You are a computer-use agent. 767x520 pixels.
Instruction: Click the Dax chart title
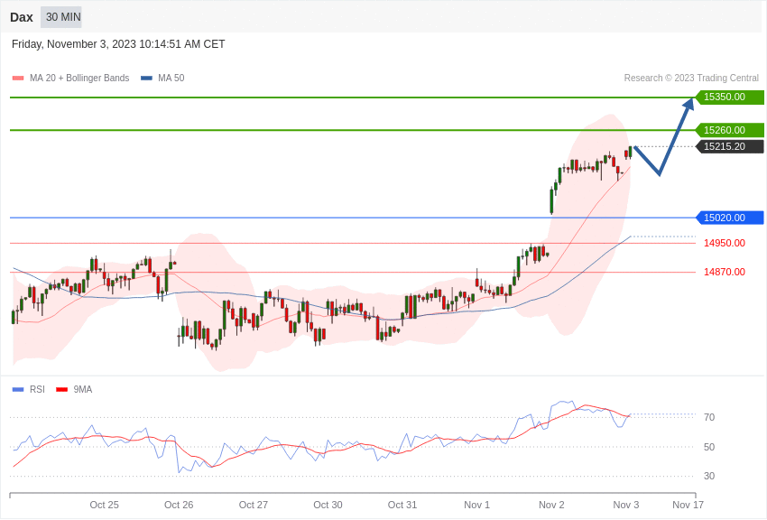click(x=22, y=17)
